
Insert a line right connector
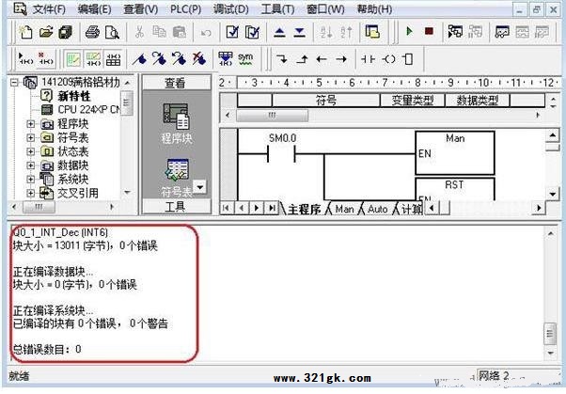341,58
